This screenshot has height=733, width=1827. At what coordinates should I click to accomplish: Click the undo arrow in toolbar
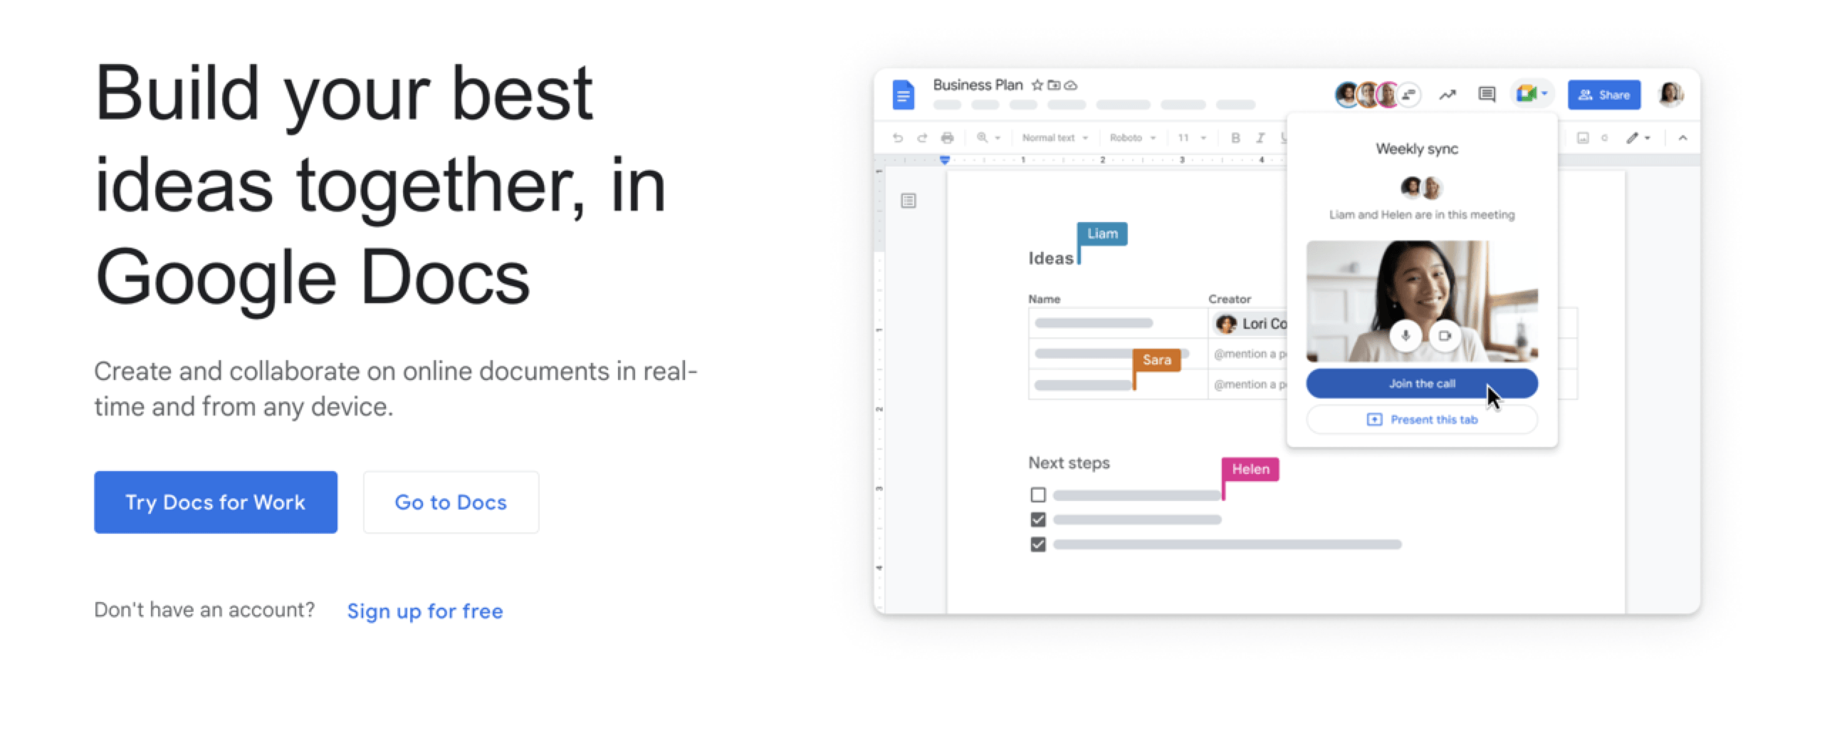tap(898, 138)
